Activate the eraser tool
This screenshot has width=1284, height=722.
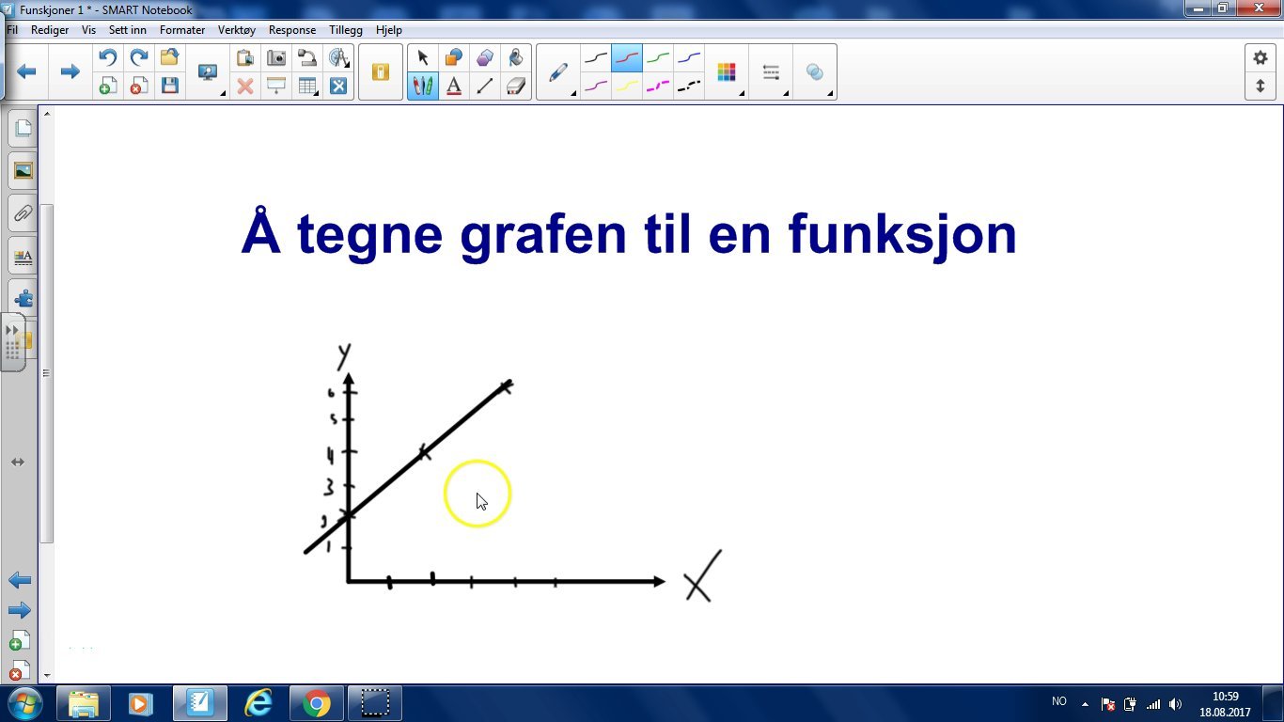click(516, 86)
